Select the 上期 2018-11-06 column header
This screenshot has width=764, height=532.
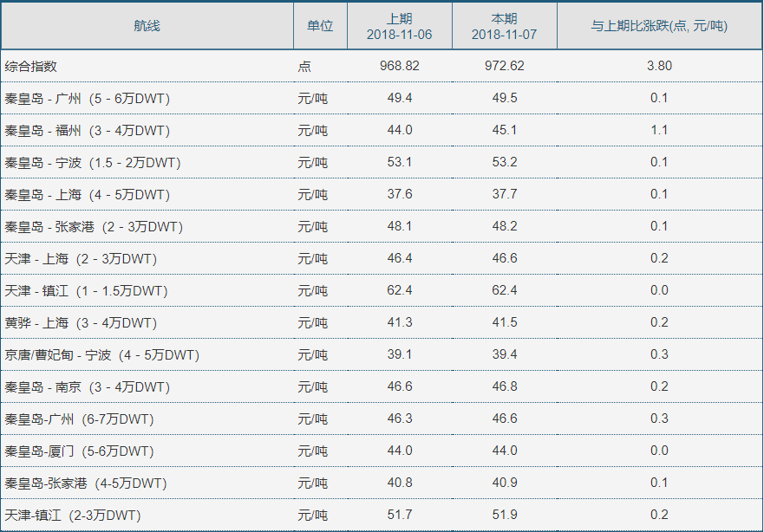click(400, 26)
